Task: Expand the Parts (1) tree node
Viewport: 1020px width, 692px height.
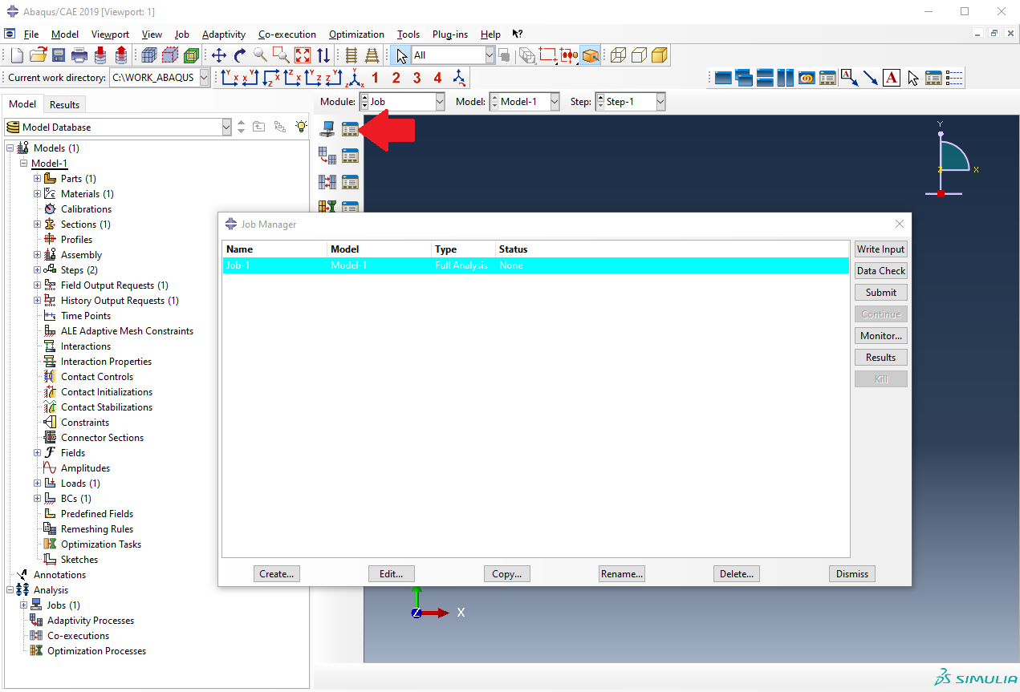Action: (x=37, y=179)
